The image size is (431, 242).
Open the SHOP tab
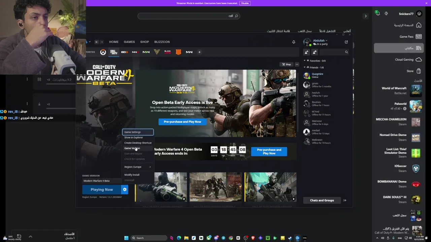pos(144,42)
